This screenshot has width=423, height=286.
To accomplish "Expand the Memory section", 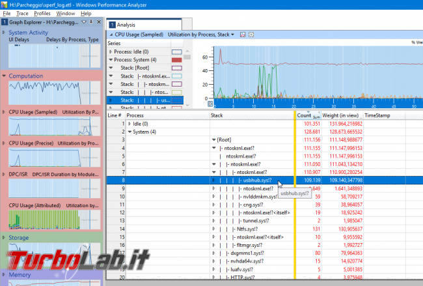I will [x=4, y=275].
